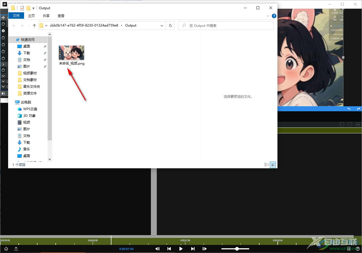Switch to the 主页 ribbon tab
The image size is (362, 253).
[x=31, y=16]
